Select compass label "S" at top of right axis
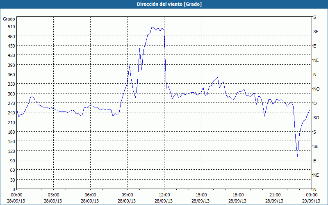328x205 pixels. coord(314,17)
